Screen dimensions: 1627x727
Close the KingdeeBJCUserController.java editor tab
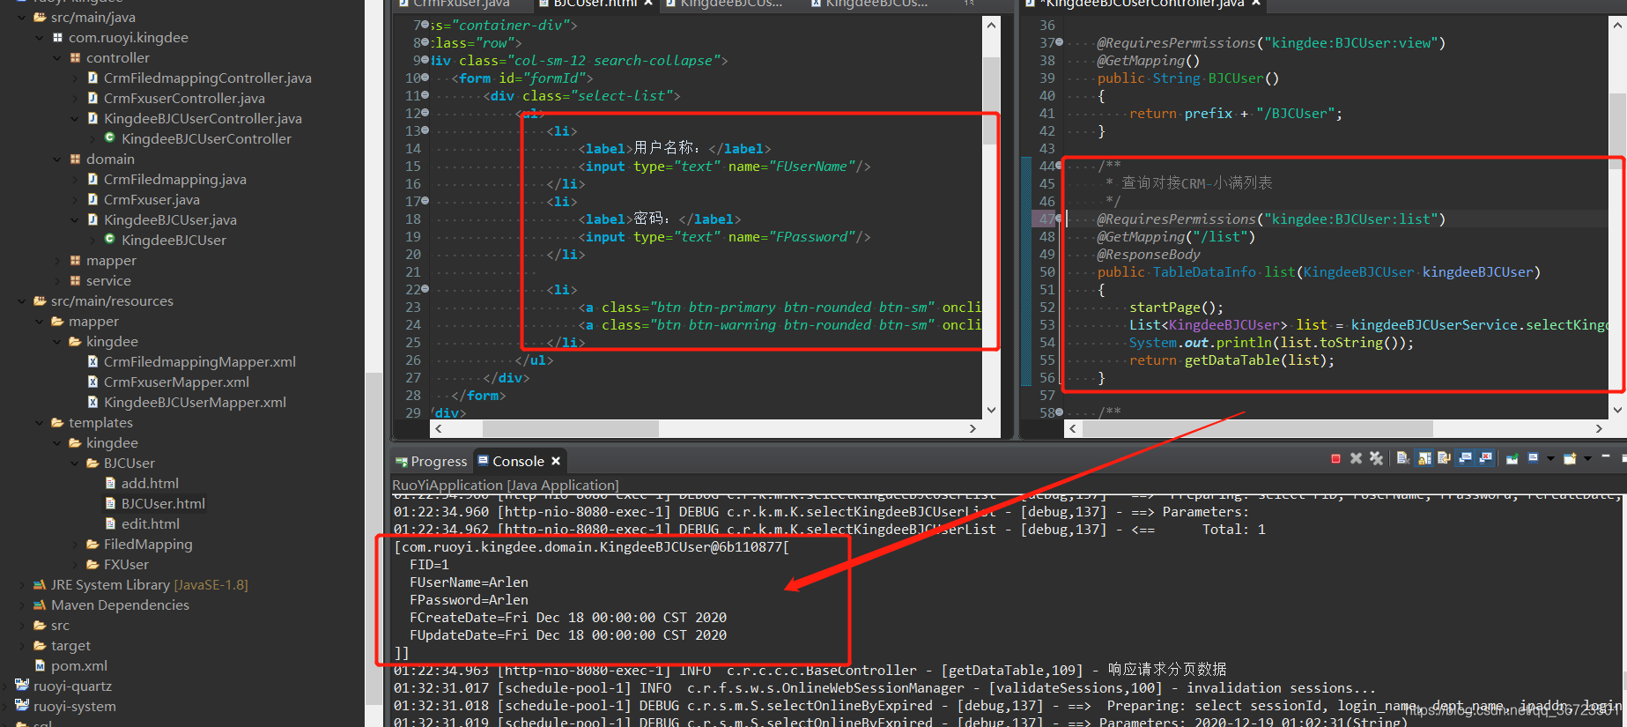[x=1256, y=4]
